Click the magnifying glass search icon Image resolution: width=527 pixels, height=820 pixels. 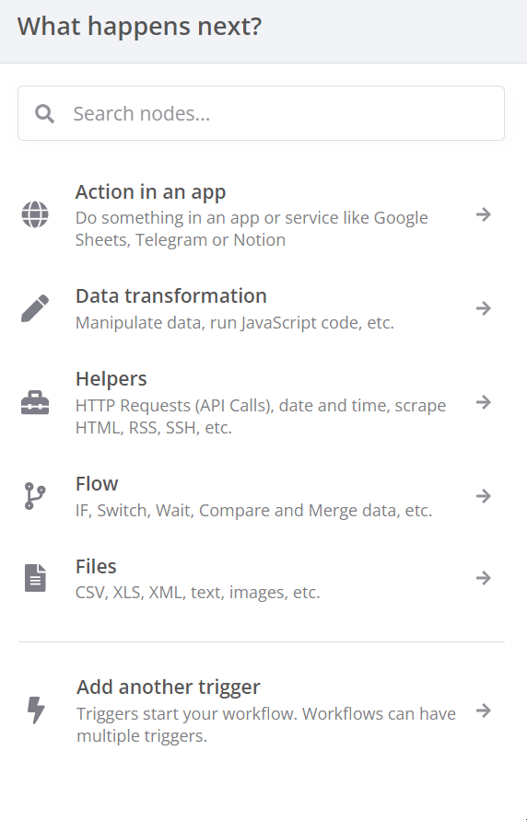(x=44, y=113)
